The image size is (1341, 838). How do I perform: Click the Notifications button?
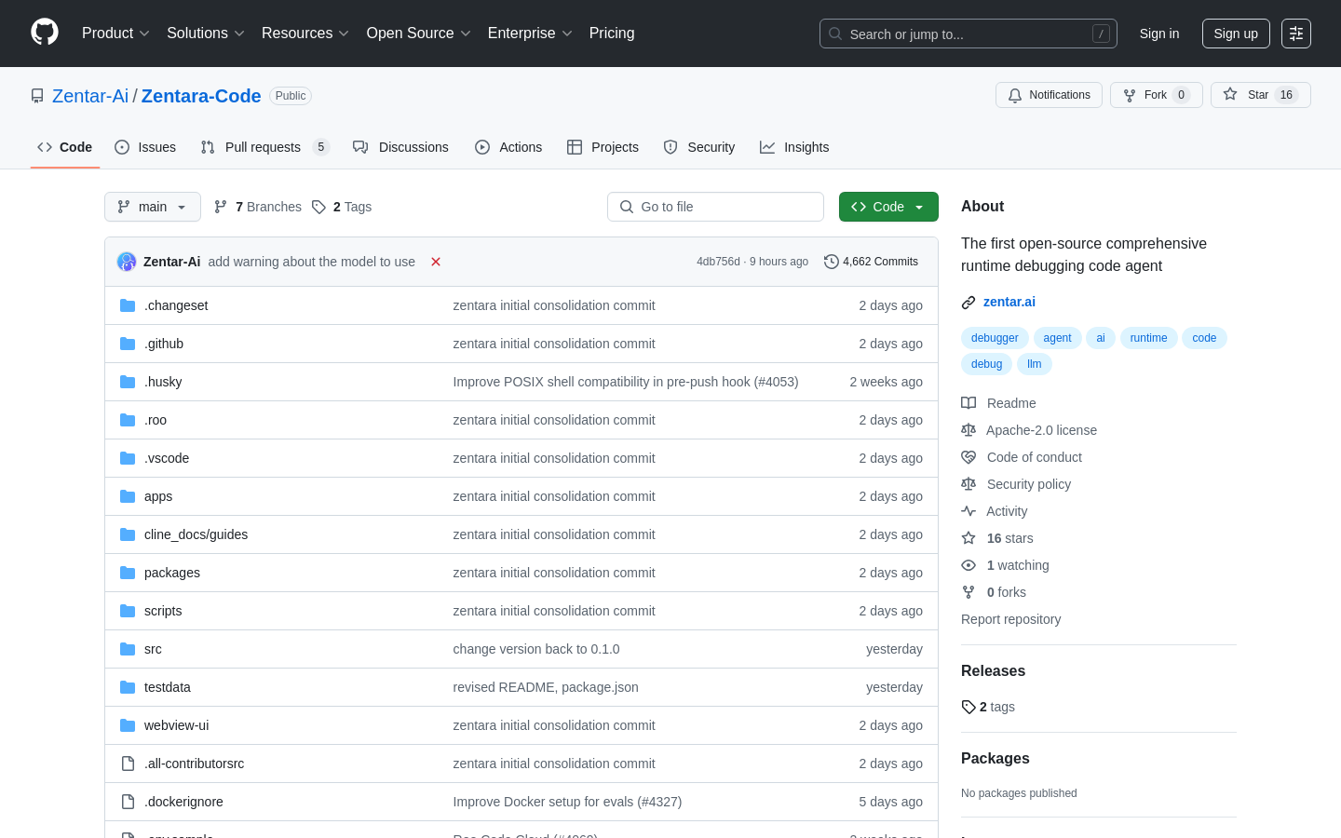coord(1049,95)
